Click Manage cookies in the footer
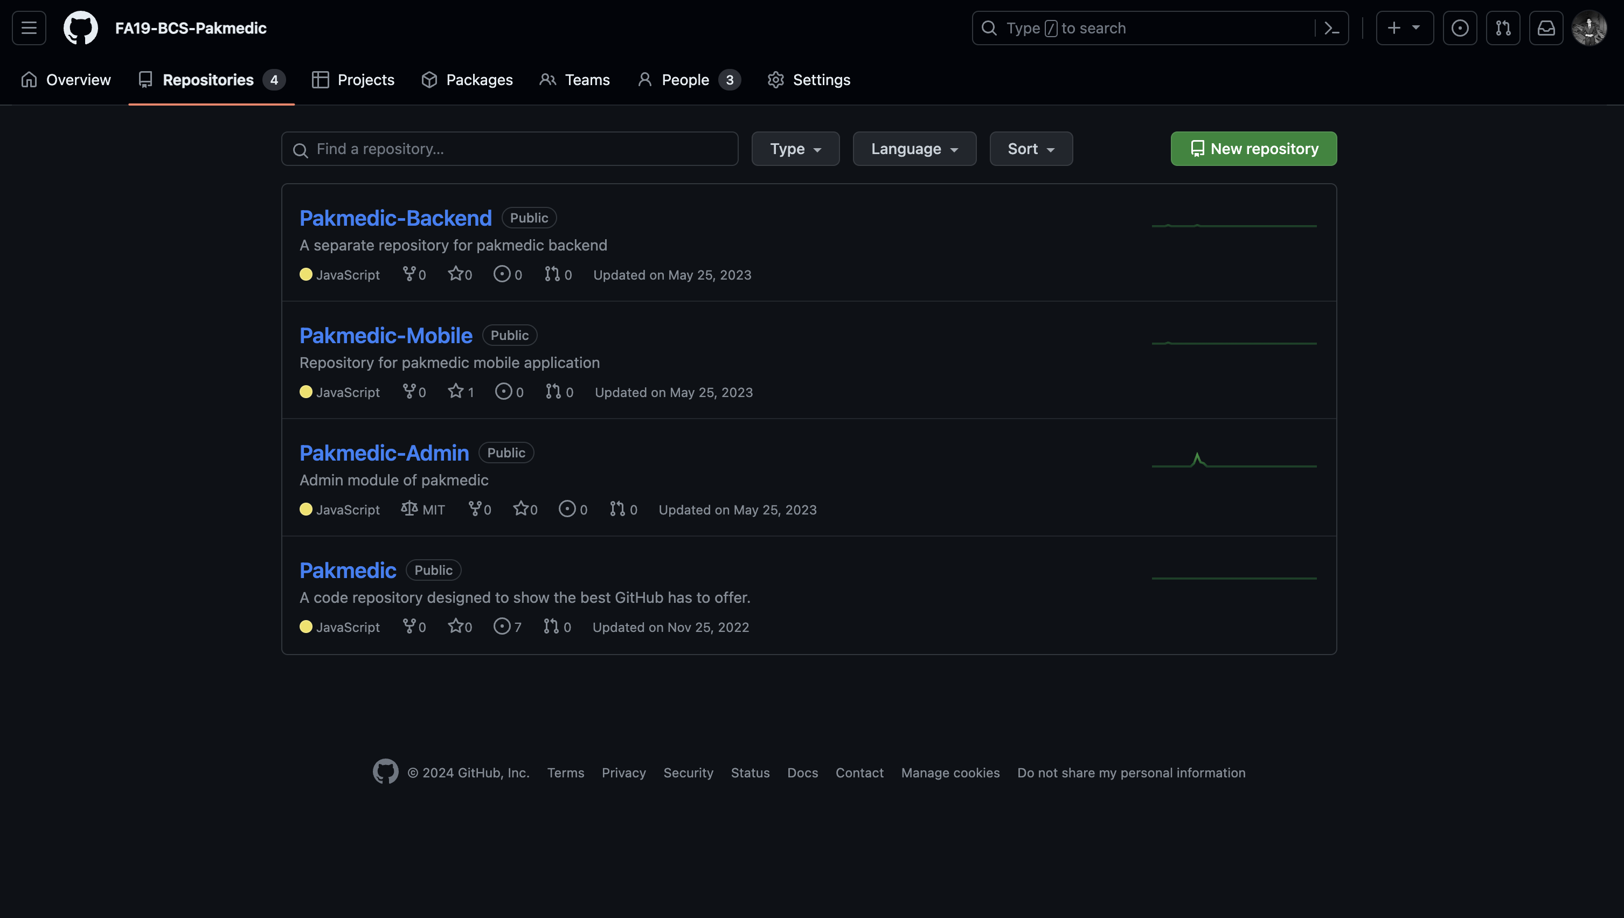 coord(950,773)
